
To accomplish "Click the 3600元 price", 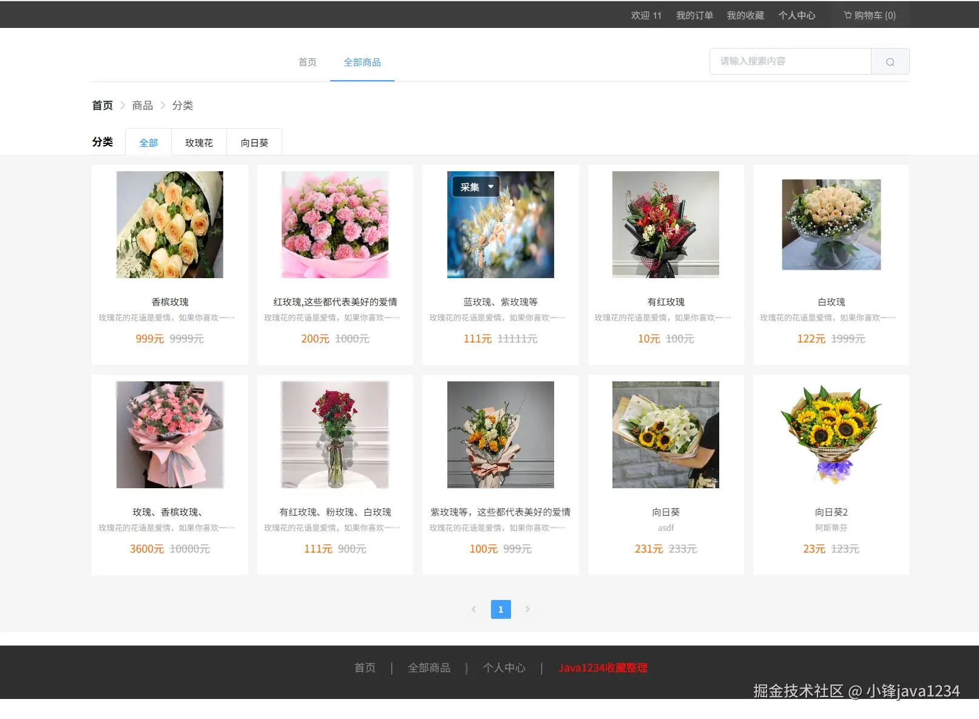I will 147,549.
